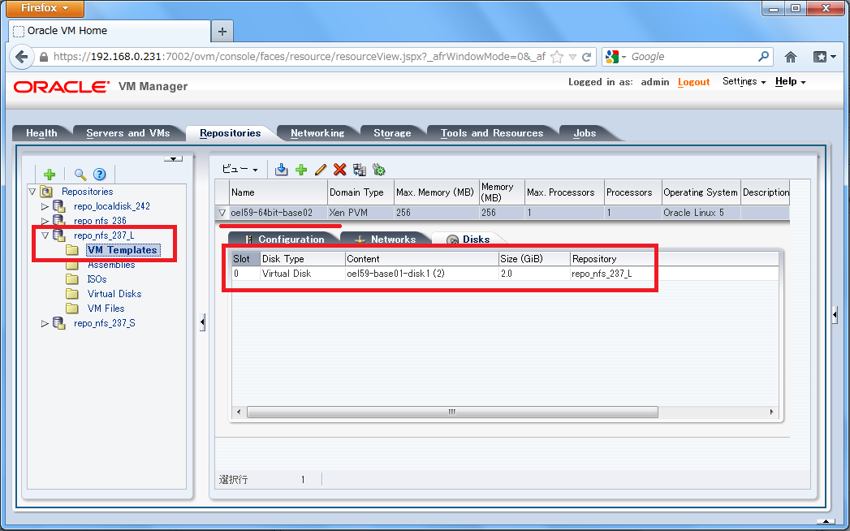Select the pencil edit template icon
850x531 pixels.
pyautogui.click(x=321, y=170)
